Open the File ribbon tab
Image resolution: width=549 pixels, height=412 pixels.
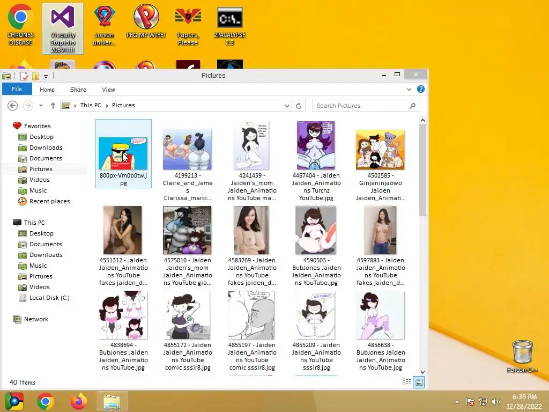17,89
